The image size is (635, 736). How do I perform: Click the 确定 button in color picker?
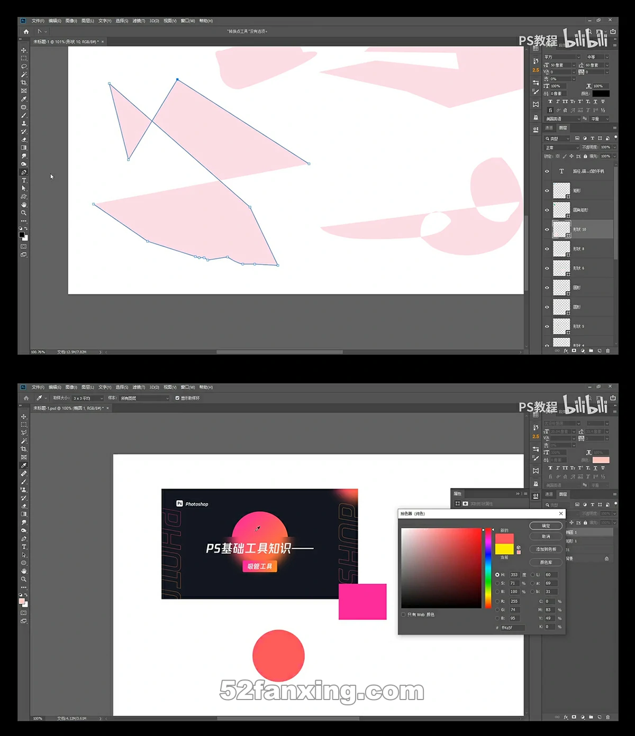pos(546,526)
